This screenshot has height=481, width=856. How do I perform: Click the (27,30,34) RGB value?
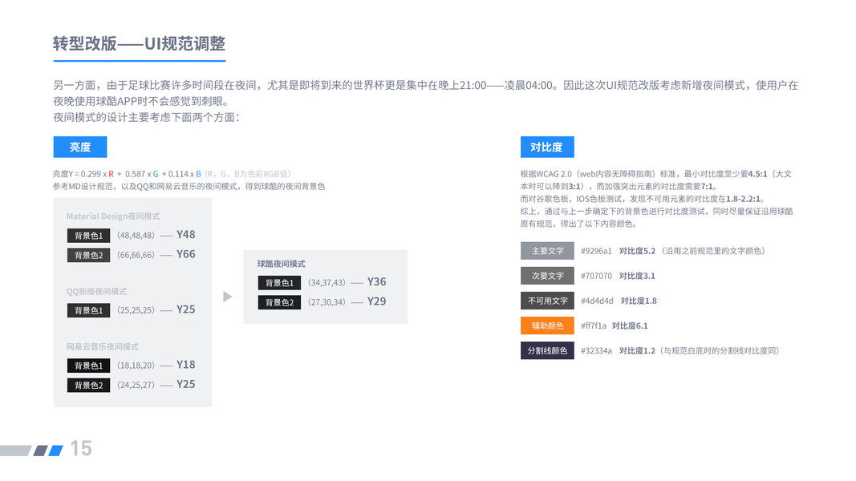point(327,302)
